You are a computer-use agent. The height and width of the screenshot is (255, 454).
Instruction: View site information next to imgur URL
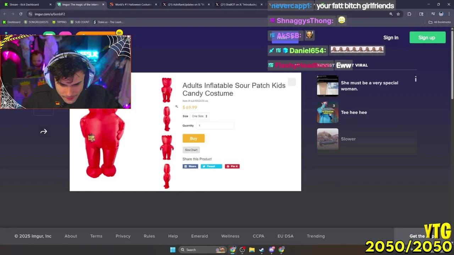click(x=30, y=14)
